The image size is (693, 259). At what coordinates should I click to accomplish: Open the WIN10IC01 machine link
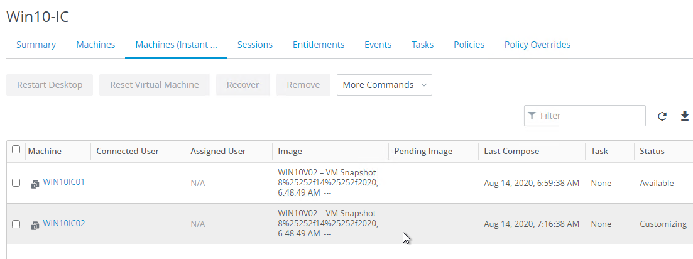63,182
